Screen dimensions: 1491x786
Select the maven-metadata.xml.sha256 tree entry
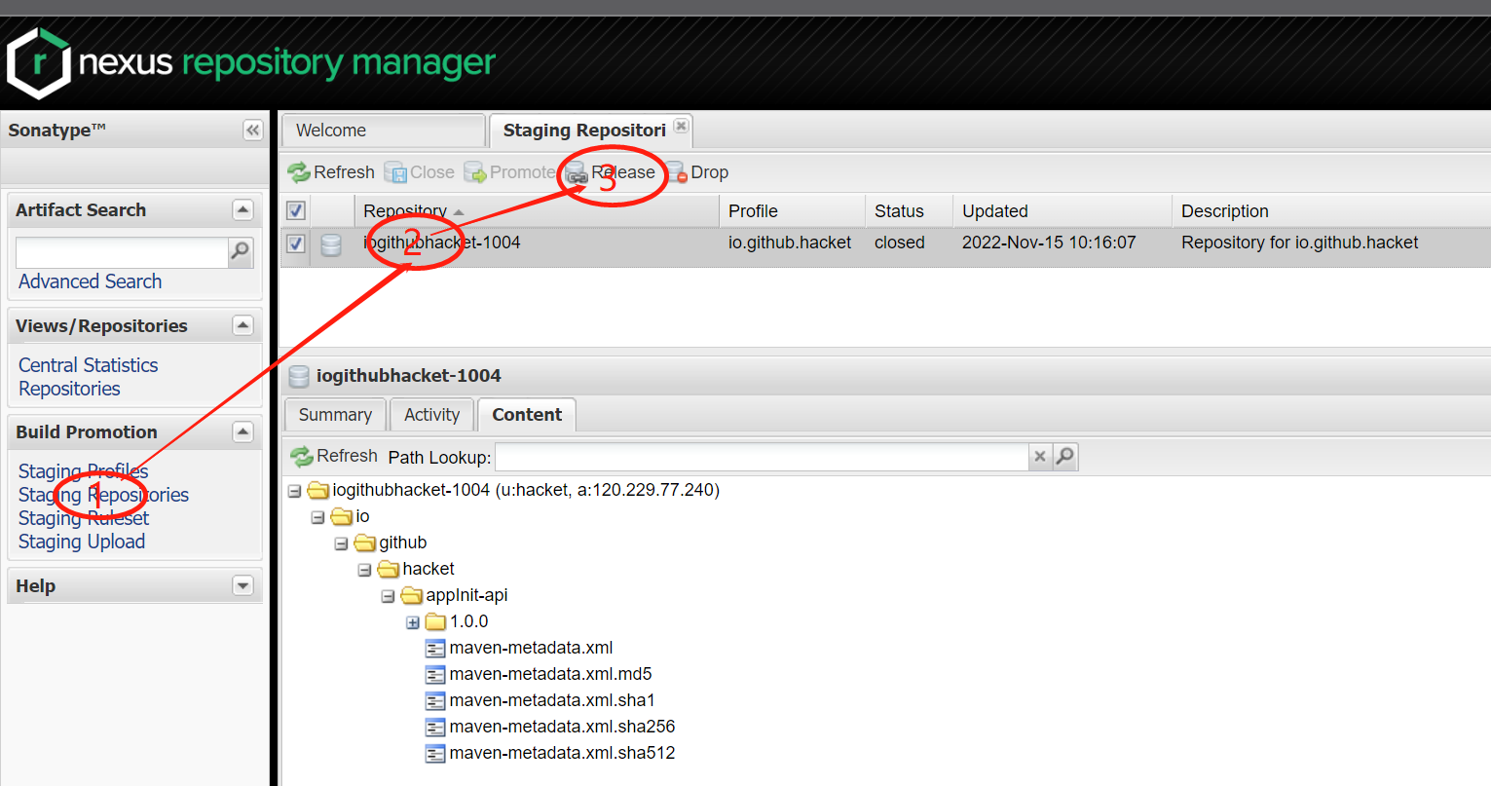pyautogui.click(x=562, y=727)
